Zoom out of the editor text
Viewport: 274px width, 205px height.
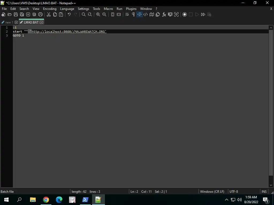click(x=104, y=14)
